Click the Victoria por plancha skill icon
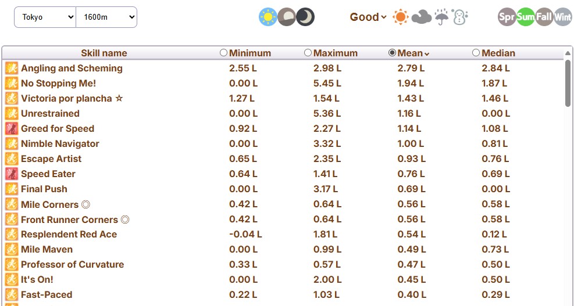574x306 pixels. [12, 98]
